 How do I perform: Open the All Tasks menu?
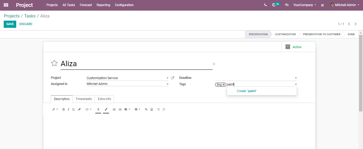click(69, 5)
